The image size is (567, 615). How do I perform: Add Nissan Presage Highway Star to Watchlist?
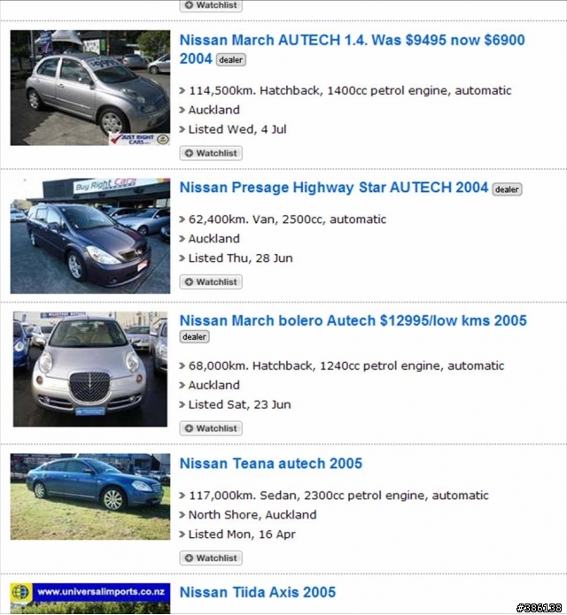[211, 281]
